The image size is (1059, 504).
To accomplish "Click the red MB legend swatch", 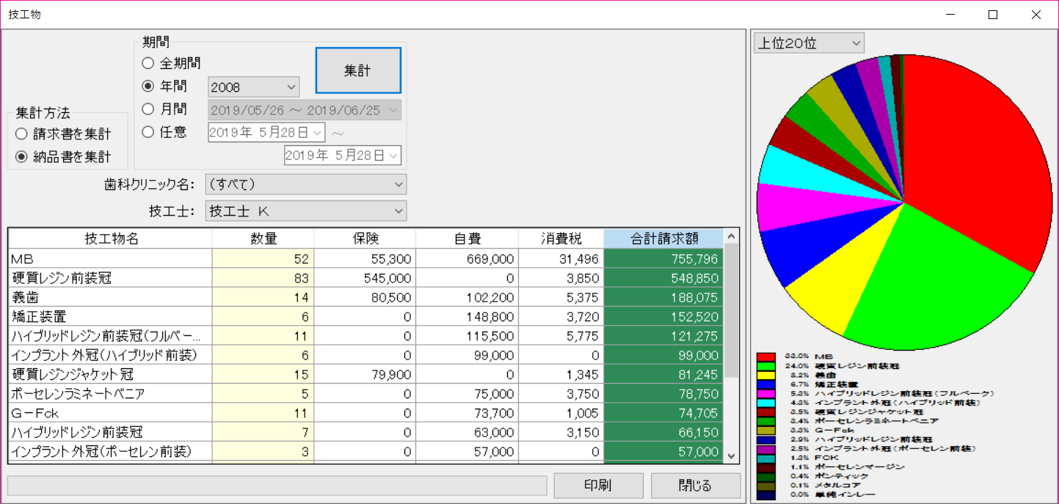I will [x=765, y=357].
